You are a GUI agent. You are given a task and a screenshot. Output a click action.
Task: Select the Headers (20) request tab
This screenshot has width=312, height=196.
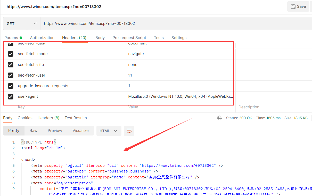74,38
